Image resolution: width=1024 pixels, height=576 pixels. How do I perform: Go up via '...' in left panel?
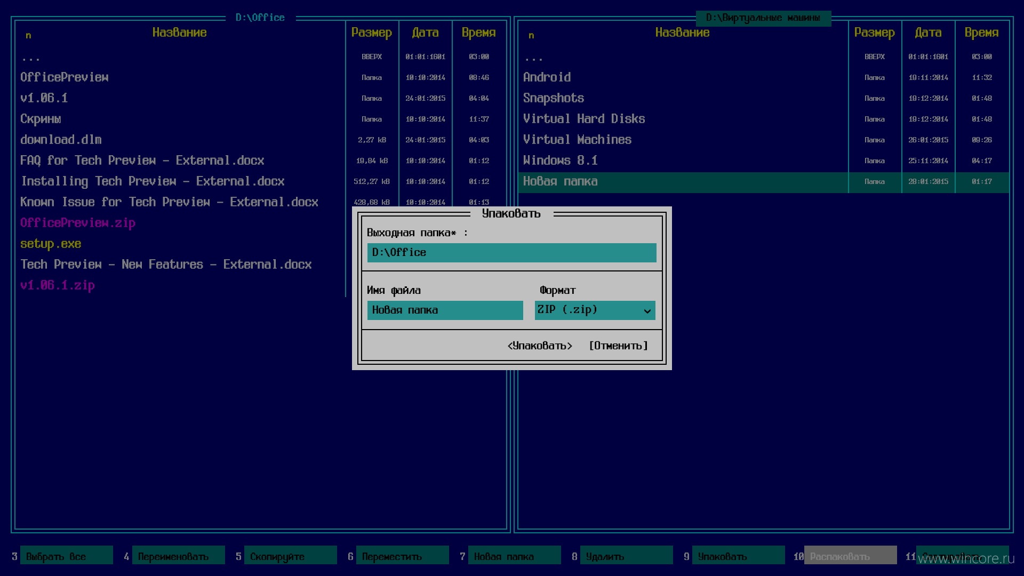click(31, 58)
